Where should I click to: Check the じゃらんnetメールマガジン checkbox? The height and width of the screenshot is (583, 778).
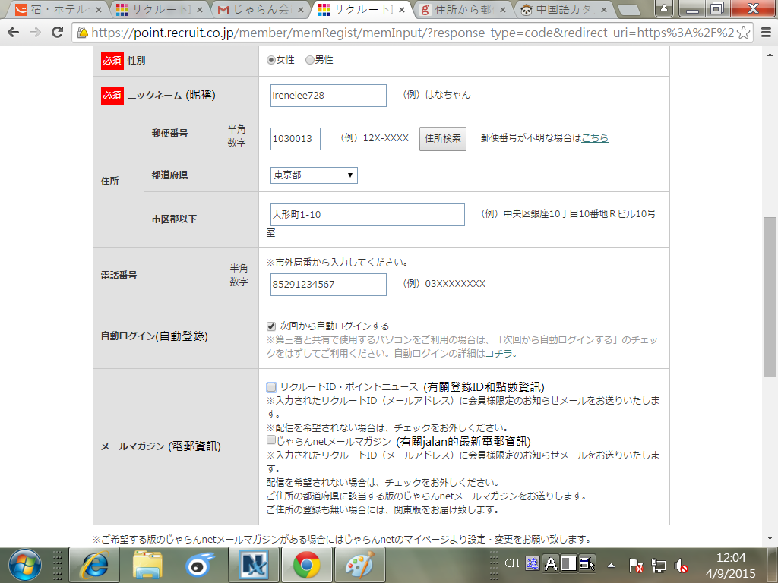271,440
